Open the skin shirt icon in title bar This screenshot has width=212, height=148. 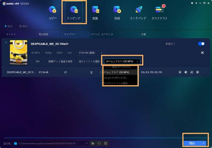[x=192, y=3]
